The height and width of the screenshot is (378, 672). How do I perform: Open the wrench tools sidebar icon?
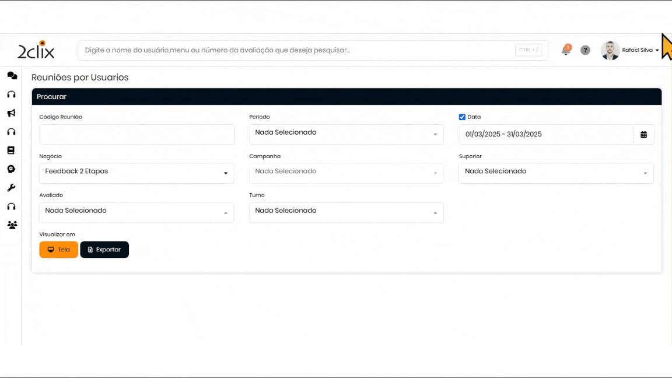11,188
